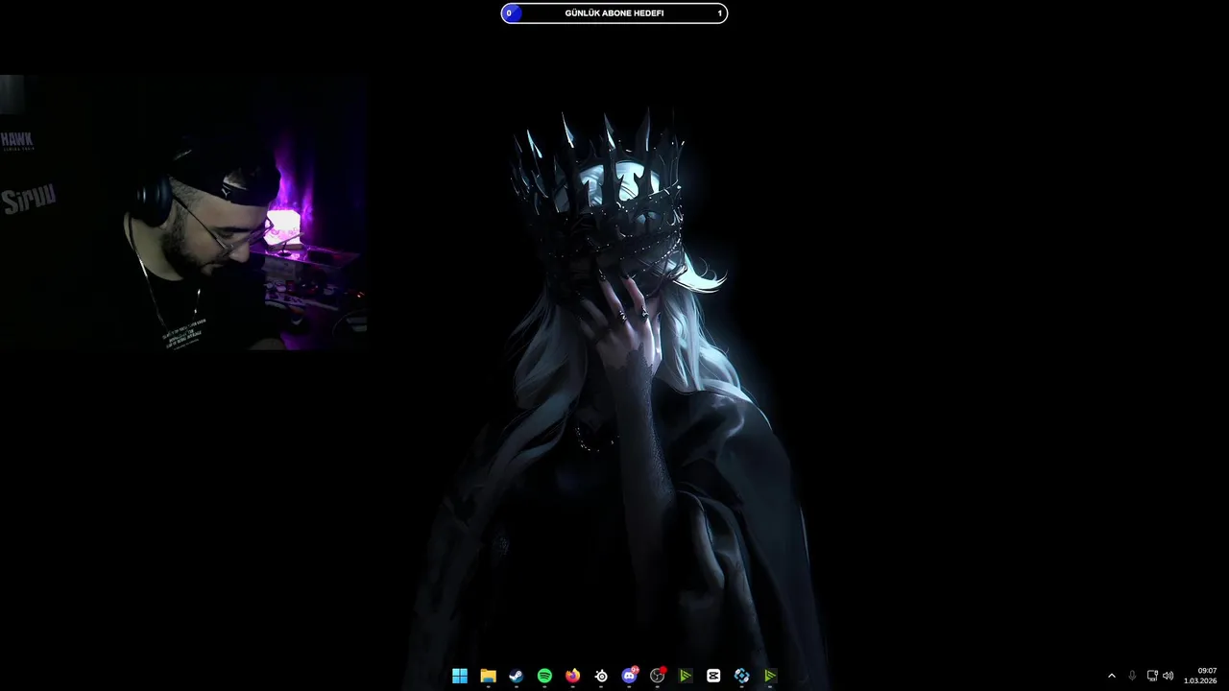Open green arrow app between OBS and CapCut
This screenshot has height=691, width=1229.
(686, 676)
